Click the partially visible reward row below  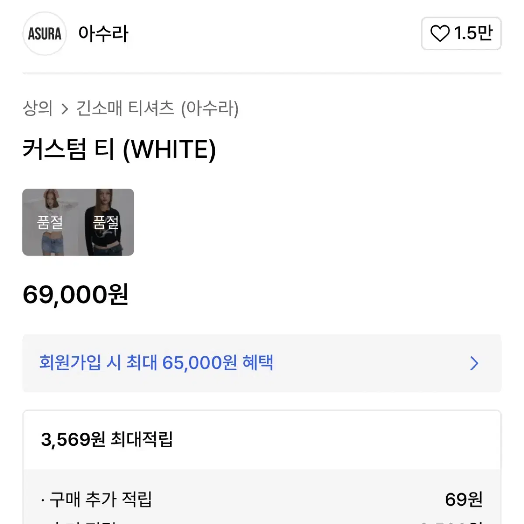(262, 521)
